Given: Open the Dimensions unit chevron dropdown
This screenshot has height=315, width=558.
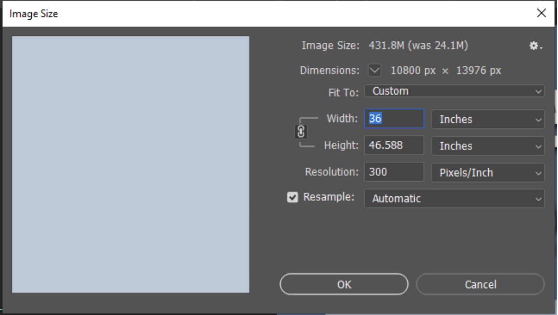Looking at the screenshot, I should pos(375,70).
